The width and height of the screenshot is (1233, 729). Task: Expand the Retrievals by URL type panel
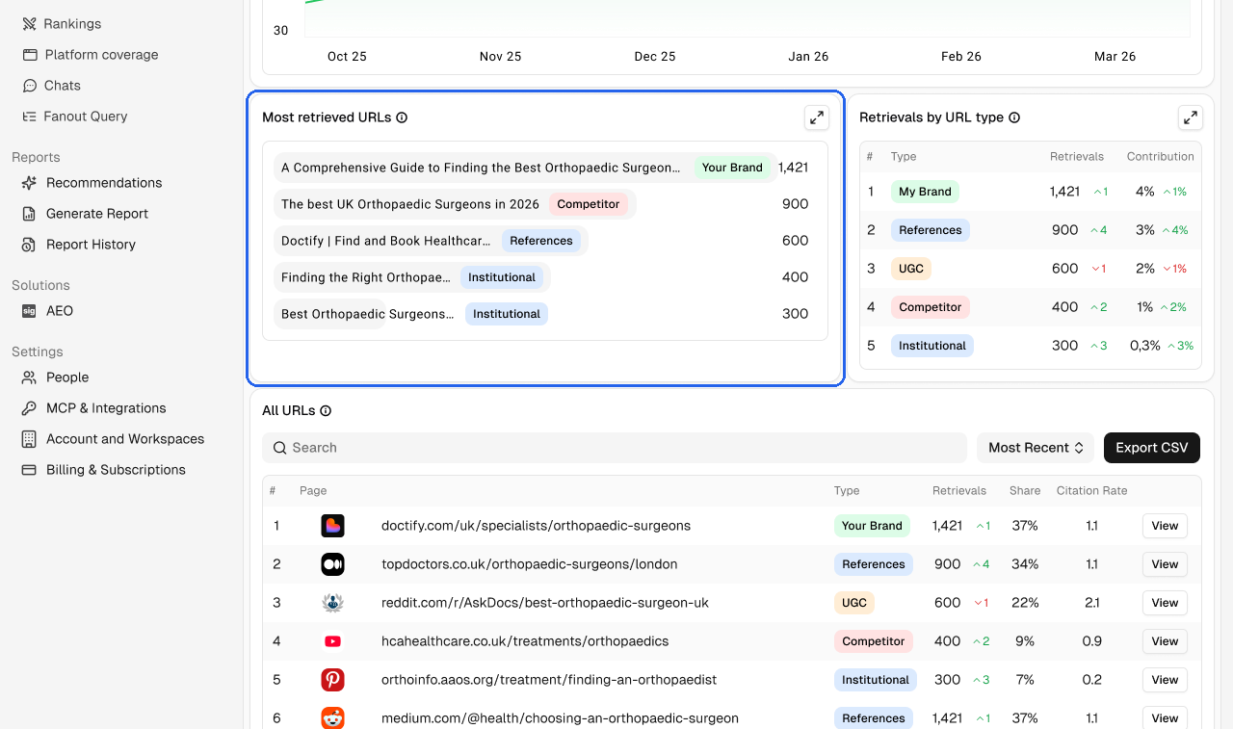1191,117
